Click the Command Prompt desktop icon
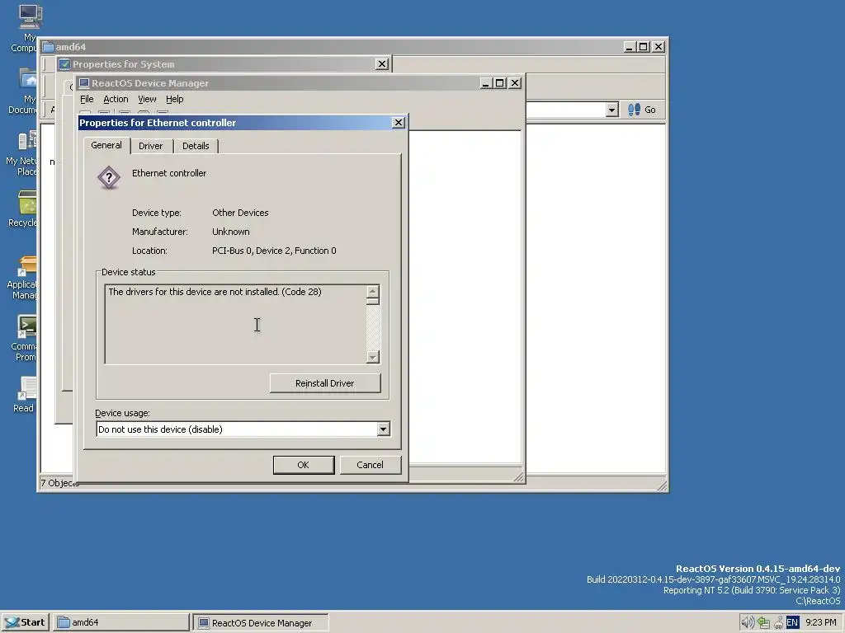This screenshot has height=633, width=845. [25, 339]
